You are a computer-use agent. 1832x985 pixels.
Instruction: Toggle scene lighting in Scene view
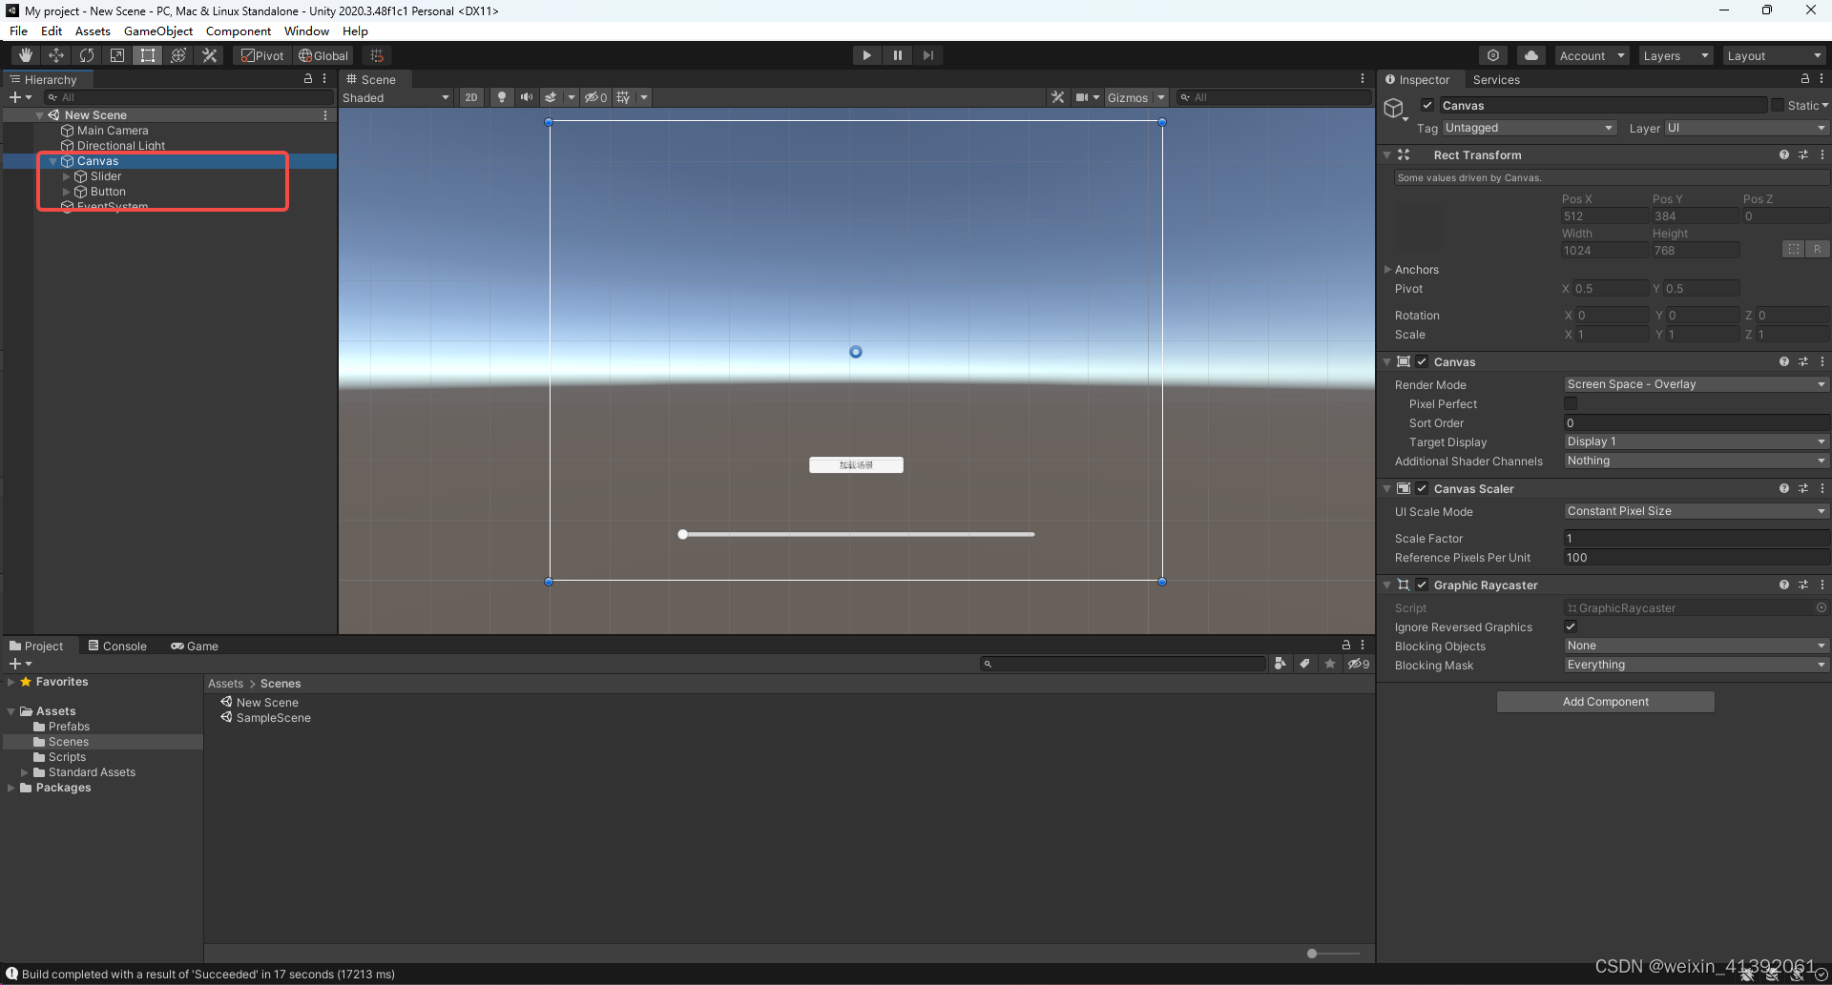(x=502, y=97)
